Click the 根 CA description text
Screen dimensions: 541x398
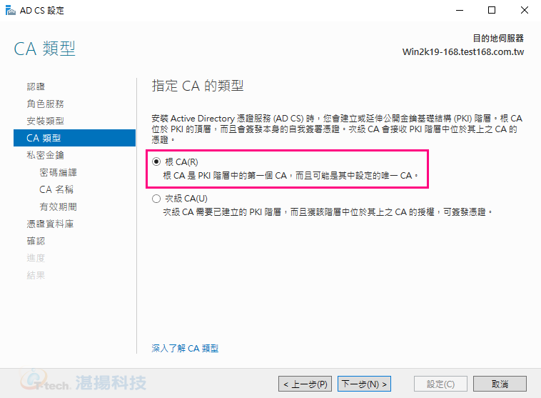click(290, 176)
